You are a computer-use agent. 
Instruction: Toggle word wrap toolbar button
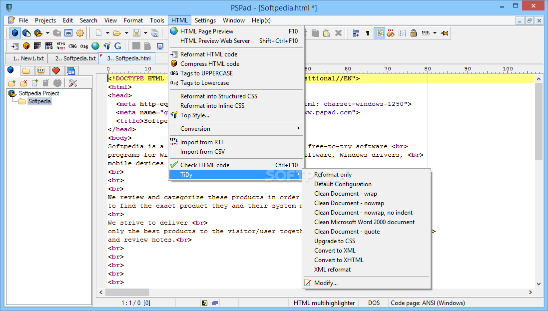(x=356, y=33)
